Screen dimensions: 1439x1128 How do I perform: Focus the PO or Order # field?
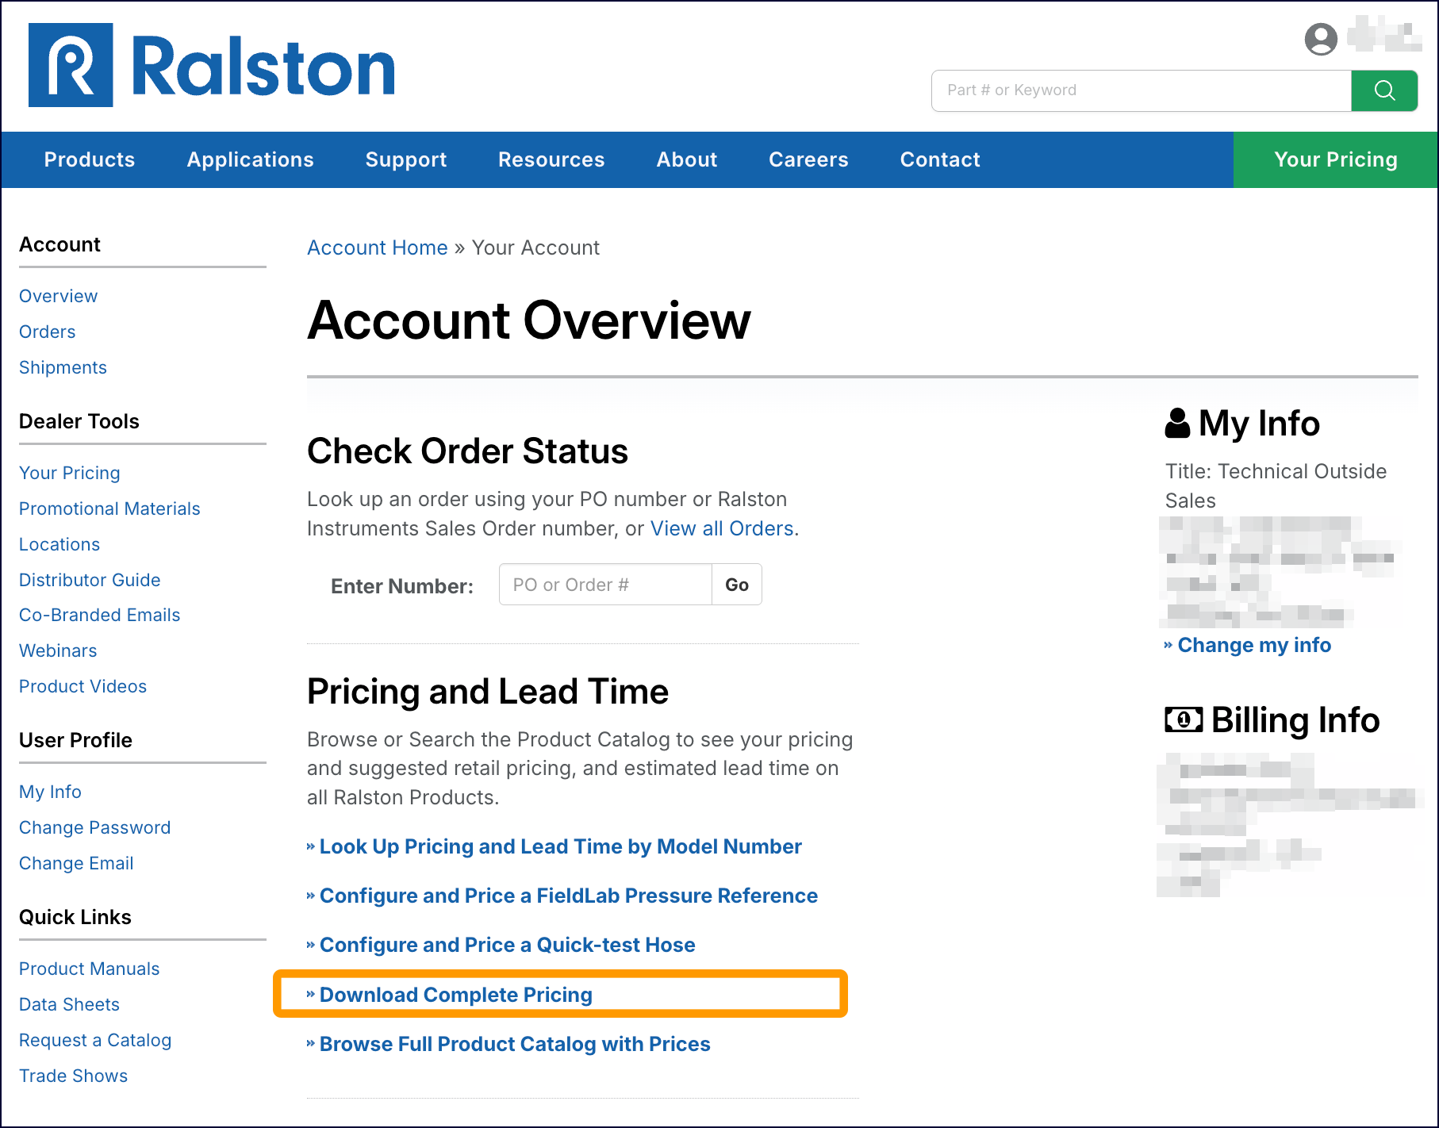point(605,585)
